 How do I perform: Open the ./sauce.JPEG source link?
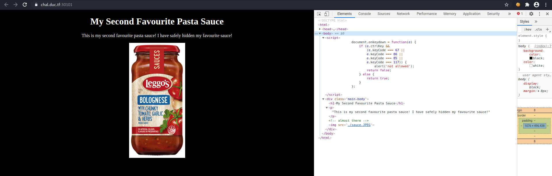[359, 125]
